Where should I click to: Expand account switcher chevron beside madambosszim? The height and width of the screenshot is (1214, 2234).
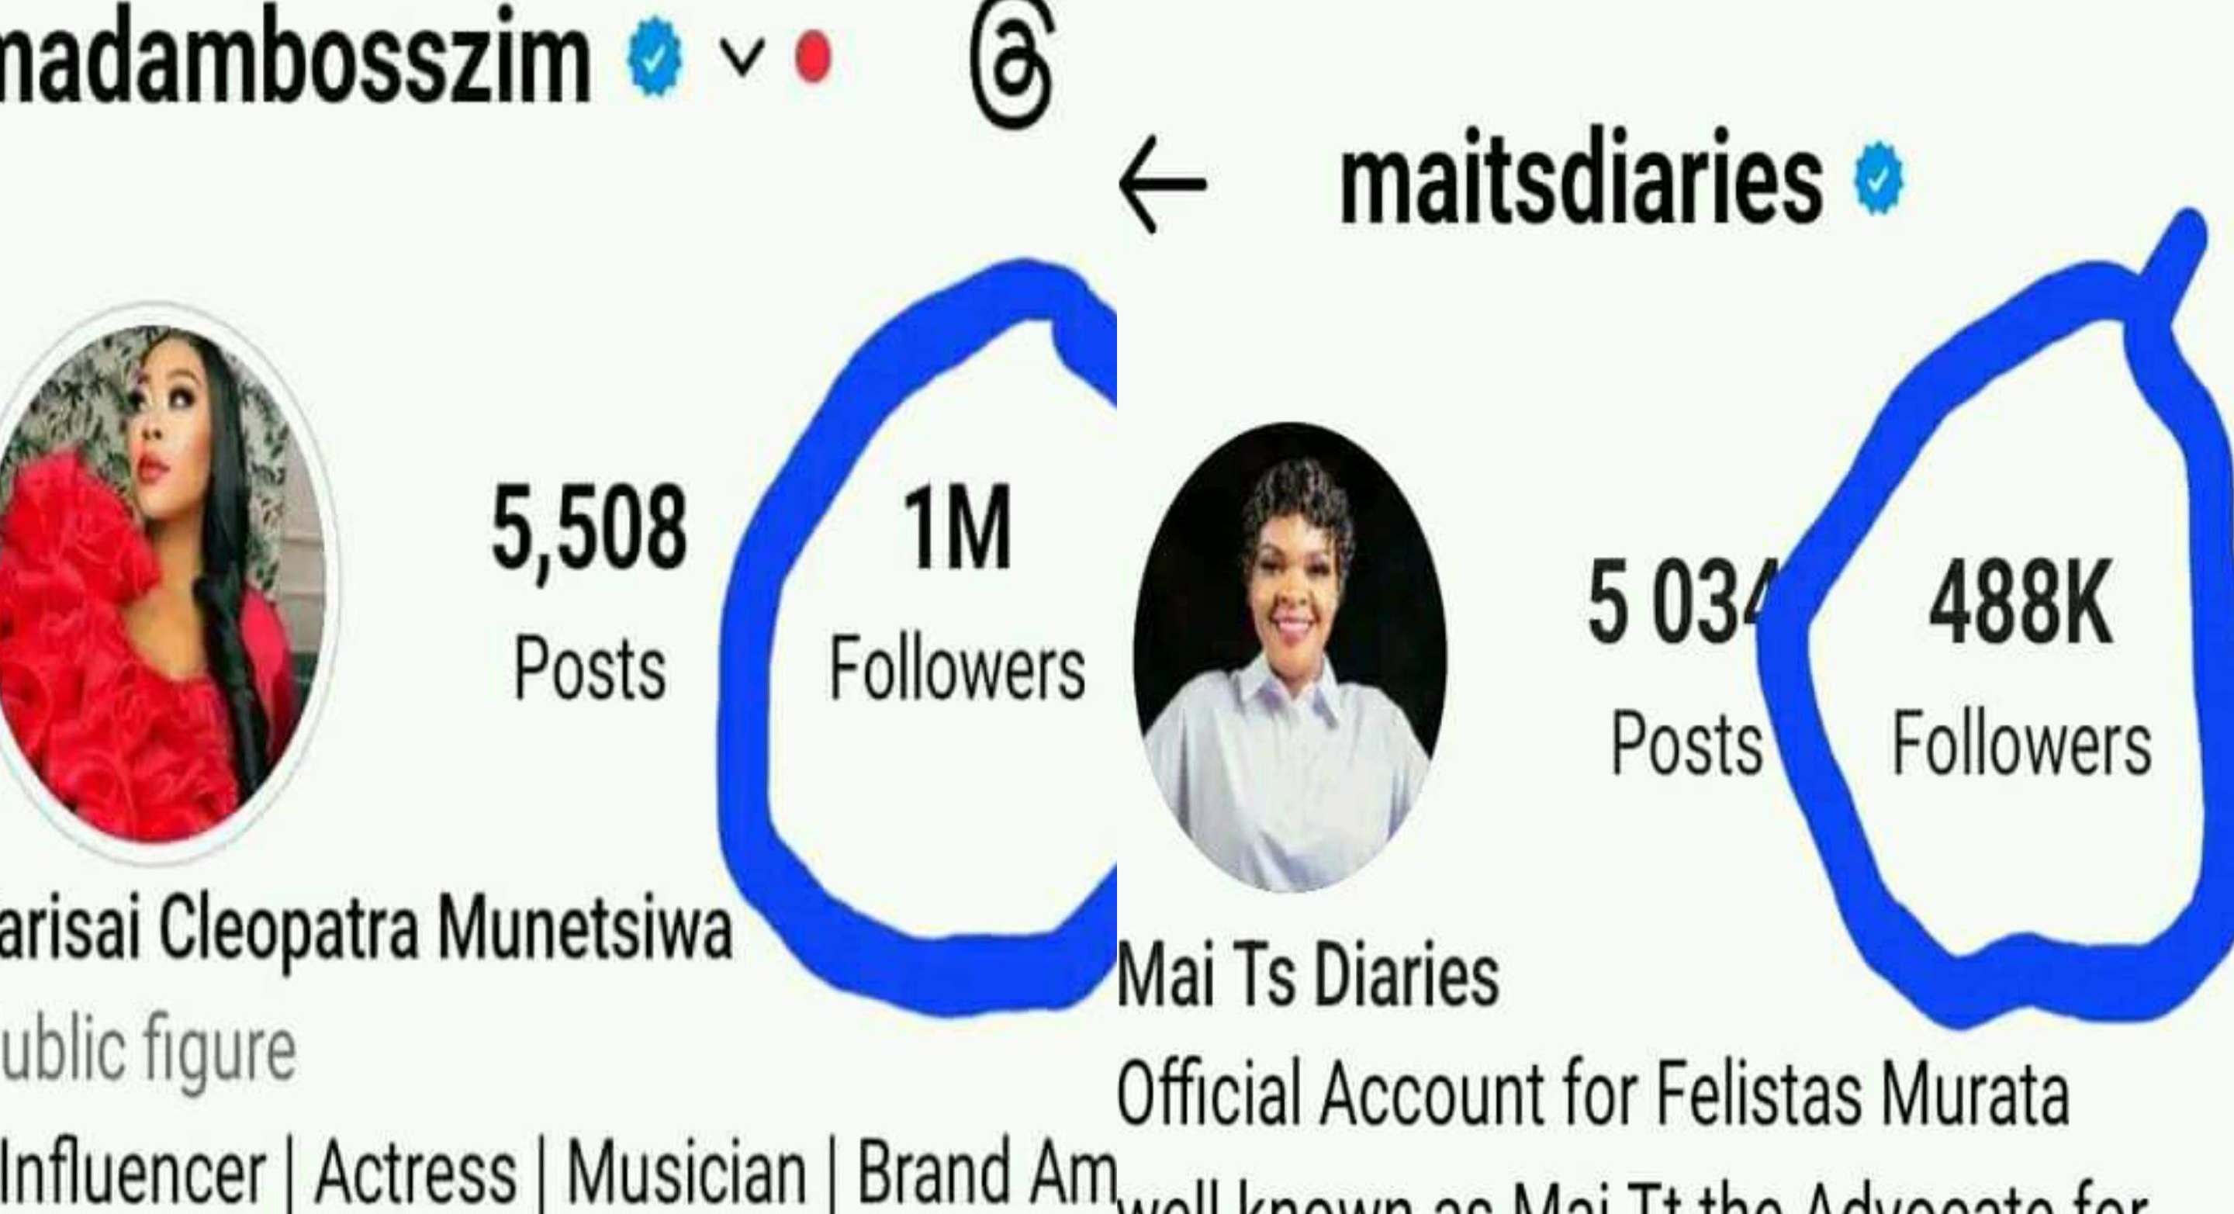click(x=743, y=58)
